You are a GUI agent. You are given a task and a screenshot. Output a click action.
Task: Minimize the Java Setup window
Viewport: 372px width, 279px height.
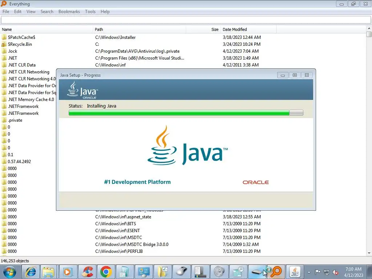click(x=283, y=75)
